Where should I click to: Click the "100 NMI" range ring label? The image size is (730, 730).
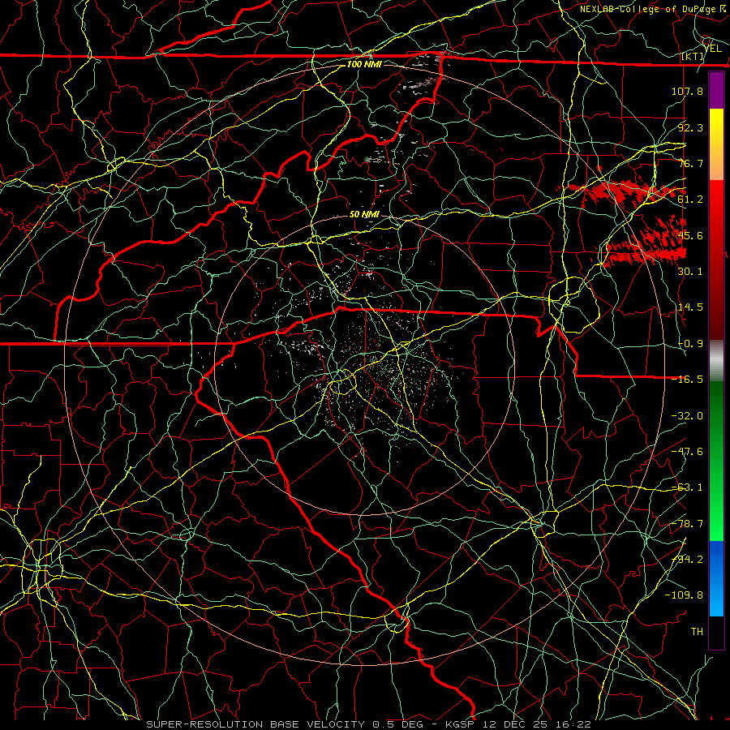364,64
